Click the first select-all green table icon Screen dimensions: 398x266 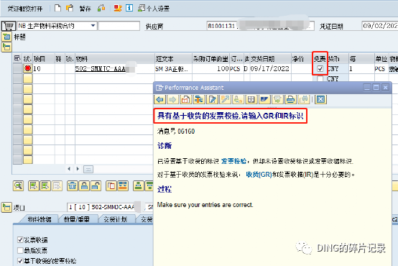pyautogui.click(x=34, y=186)
